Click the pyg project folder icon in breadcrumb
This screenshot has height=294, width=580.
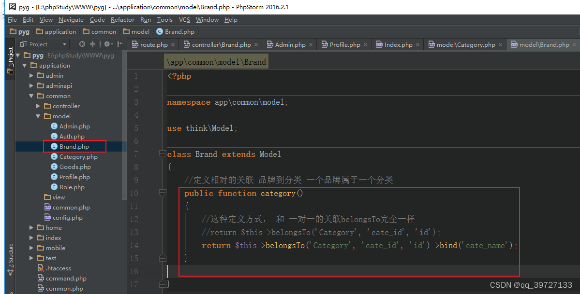click(14, 31)
